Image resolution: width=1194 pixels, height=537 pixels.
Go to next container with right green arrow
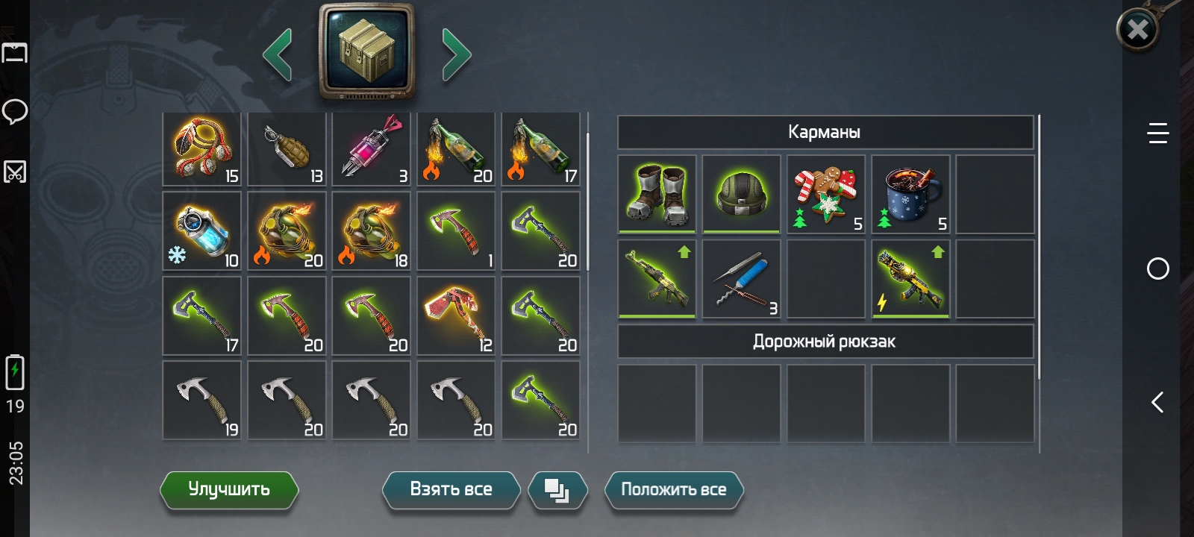coord(456,54)
